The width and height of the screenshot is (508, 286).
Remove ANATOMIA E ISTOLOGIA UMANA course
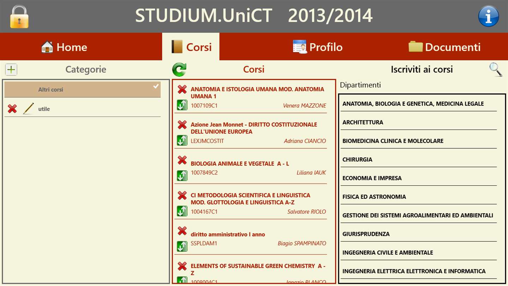182,89
